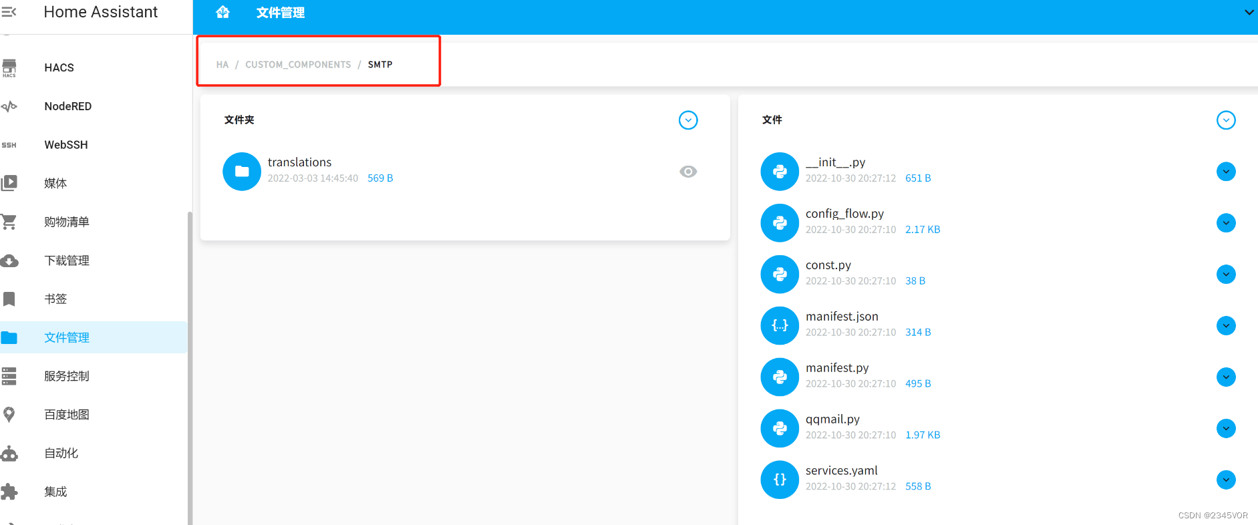Viewport: 1258px width, 525px height.
Task: Click the cloud download icon
Action: 9,260
